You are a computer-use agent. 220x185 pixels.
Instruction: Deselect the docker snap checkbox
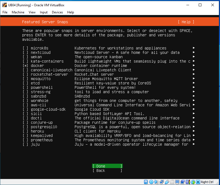(25, 66)
